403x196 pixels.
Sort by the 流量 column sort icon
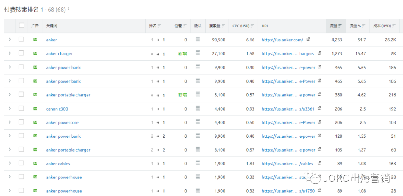(340, 26)
